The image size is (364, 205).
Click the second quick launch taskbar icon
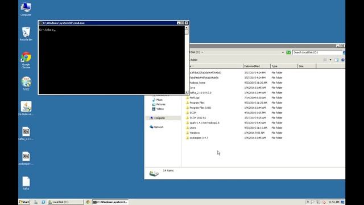pyautogui.click(x=43, y=202)
